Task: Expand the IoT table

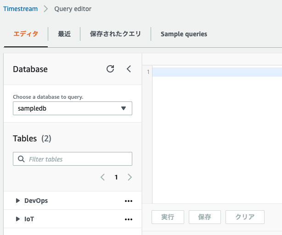Action: 17,219
